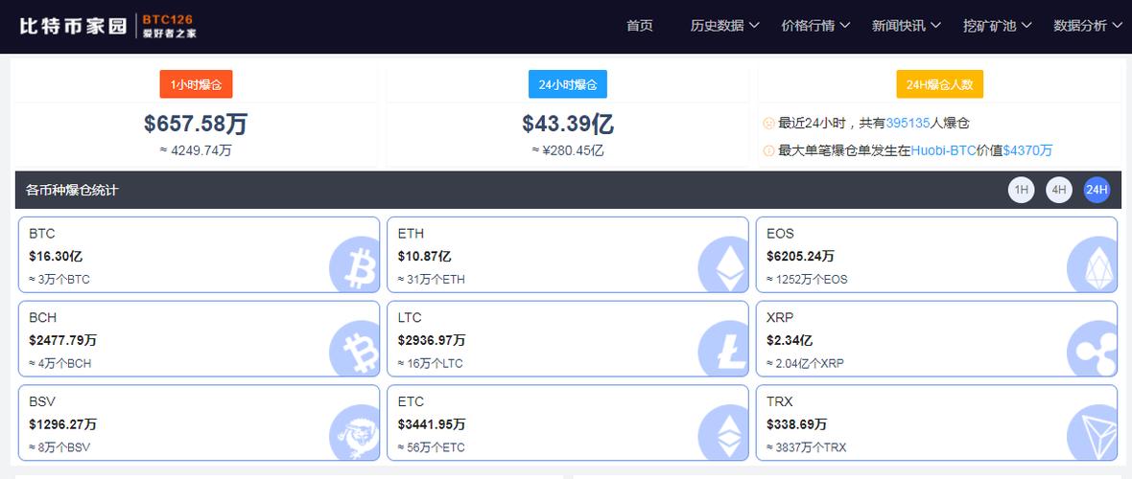Expand the 价格行情 dropdown menu
This screenshot has width=1132, height=479.
click(x=815, y=26)
